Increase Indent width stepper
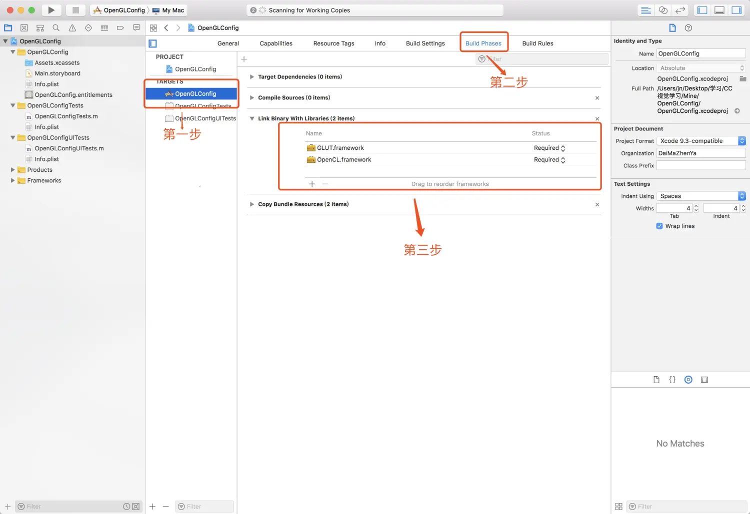Screen dimensions: 750x514 pos(743,206)
